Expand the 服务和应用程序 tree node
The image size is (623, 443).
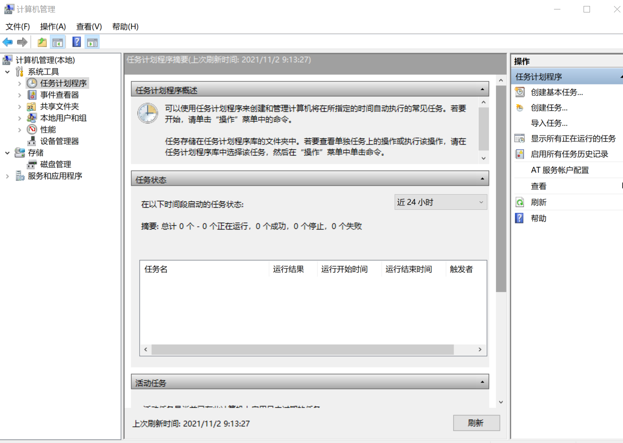[7, 176]
